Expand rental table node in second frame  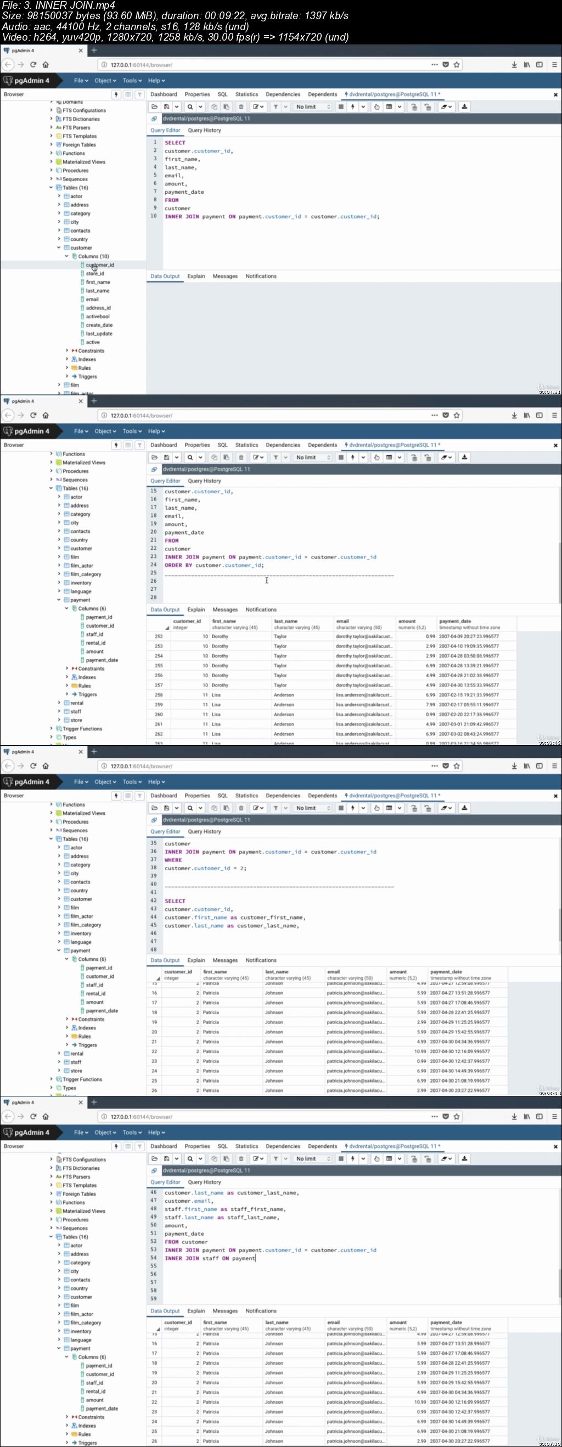coord(59,703)
